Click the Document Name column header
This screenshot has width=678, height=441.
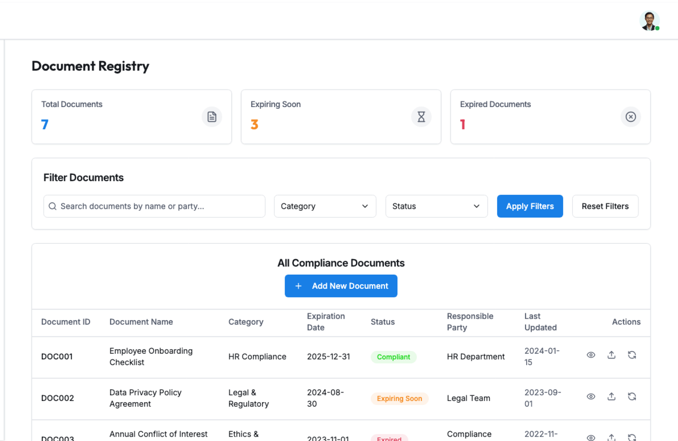click(x=141, y=322)
